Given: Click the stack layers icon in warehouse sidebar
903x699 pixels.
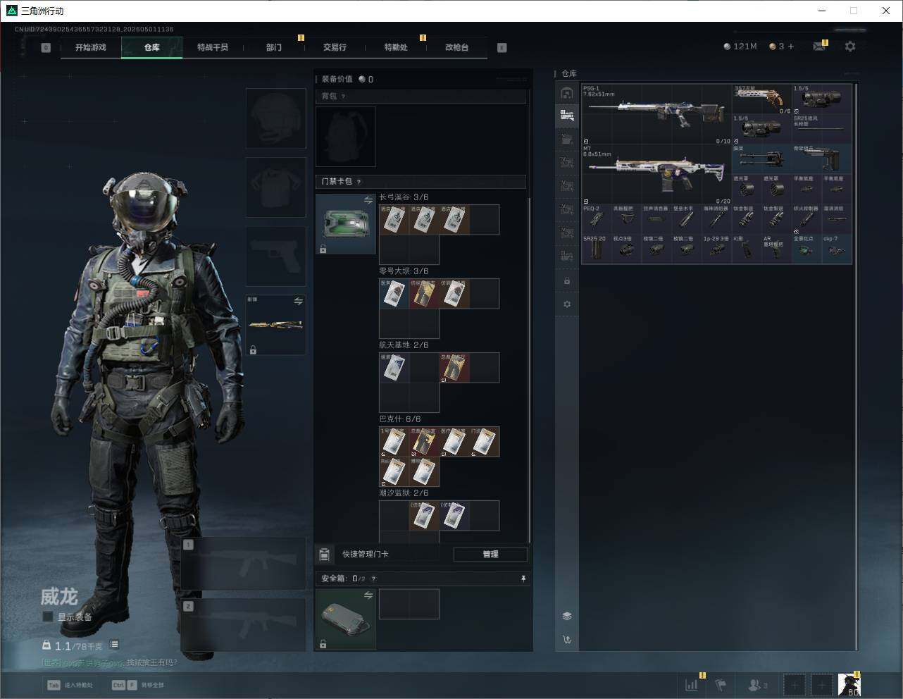Looking at the screenshot, I should (x=567, y=616).
